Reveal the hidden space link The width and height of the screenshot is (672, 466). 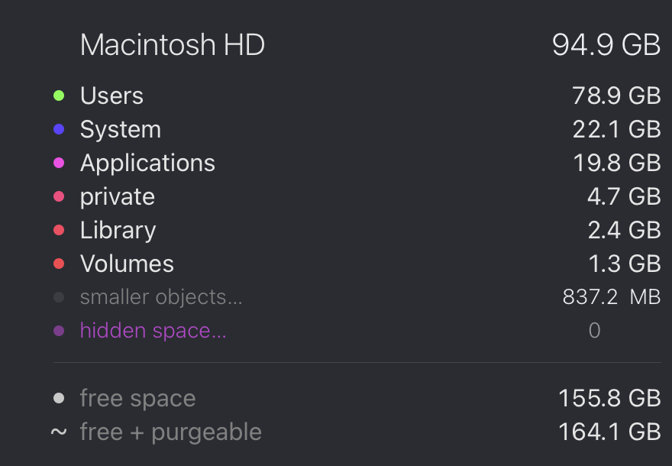click(153, 332)
